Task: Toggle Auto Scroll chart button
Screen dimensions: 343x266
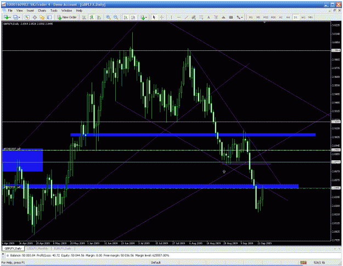Action: 126,17
